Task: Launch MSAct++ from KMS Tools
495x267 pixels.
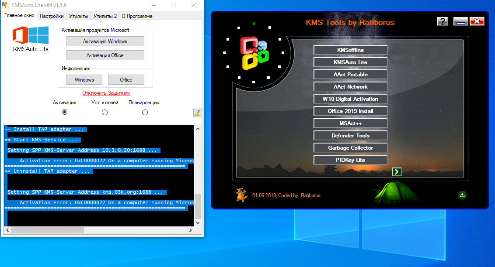Action: (350, 123)
